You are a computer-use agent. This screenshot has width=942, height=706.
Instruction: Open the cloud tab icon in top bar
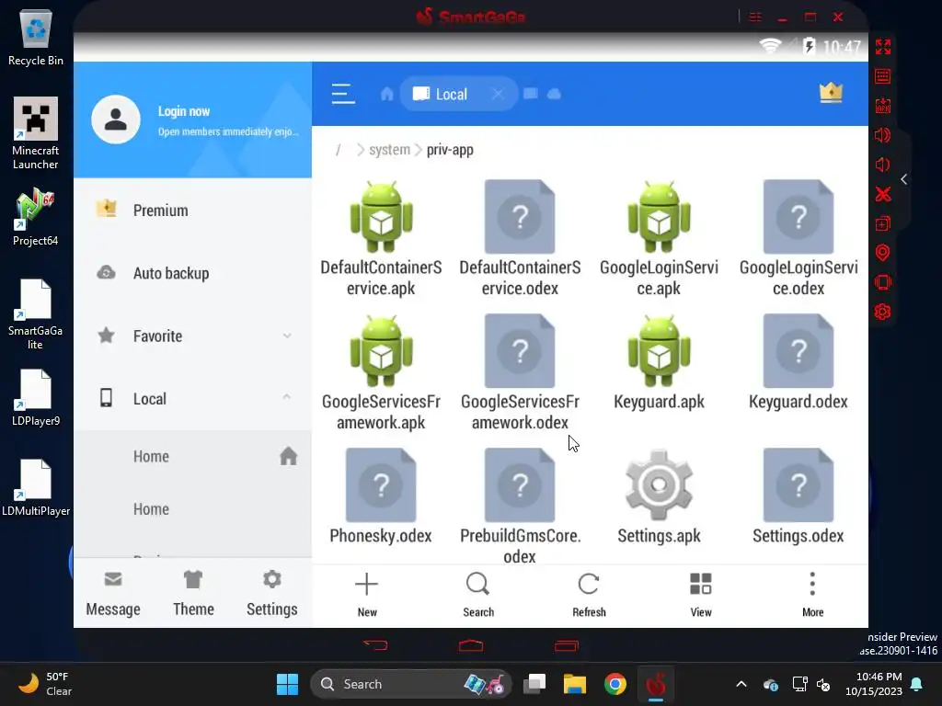pos(554,95)
